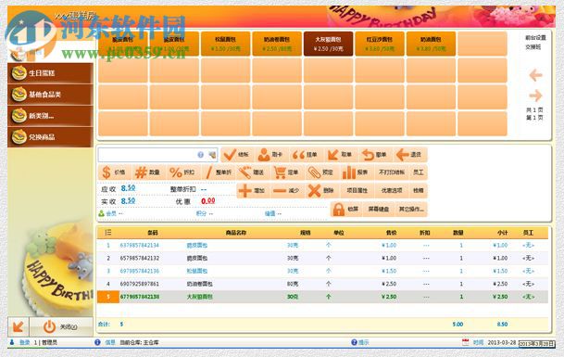564x357 pixels.
Task: Click the orange arrow icon beside 关闭
Action: (18, 326)
